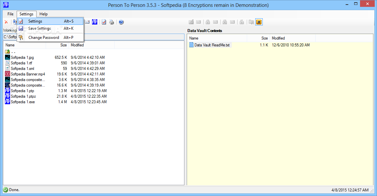Choose Settings Alt+S menu entry
Image resolution: width=377 pixels, height=196 pixels.
(51, 21)
